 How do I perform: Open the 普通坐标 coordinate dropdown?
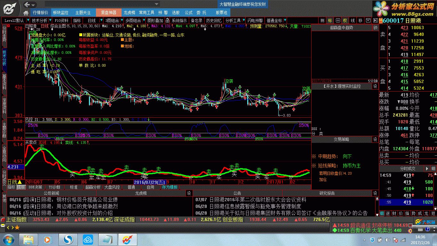pos(285,20)
